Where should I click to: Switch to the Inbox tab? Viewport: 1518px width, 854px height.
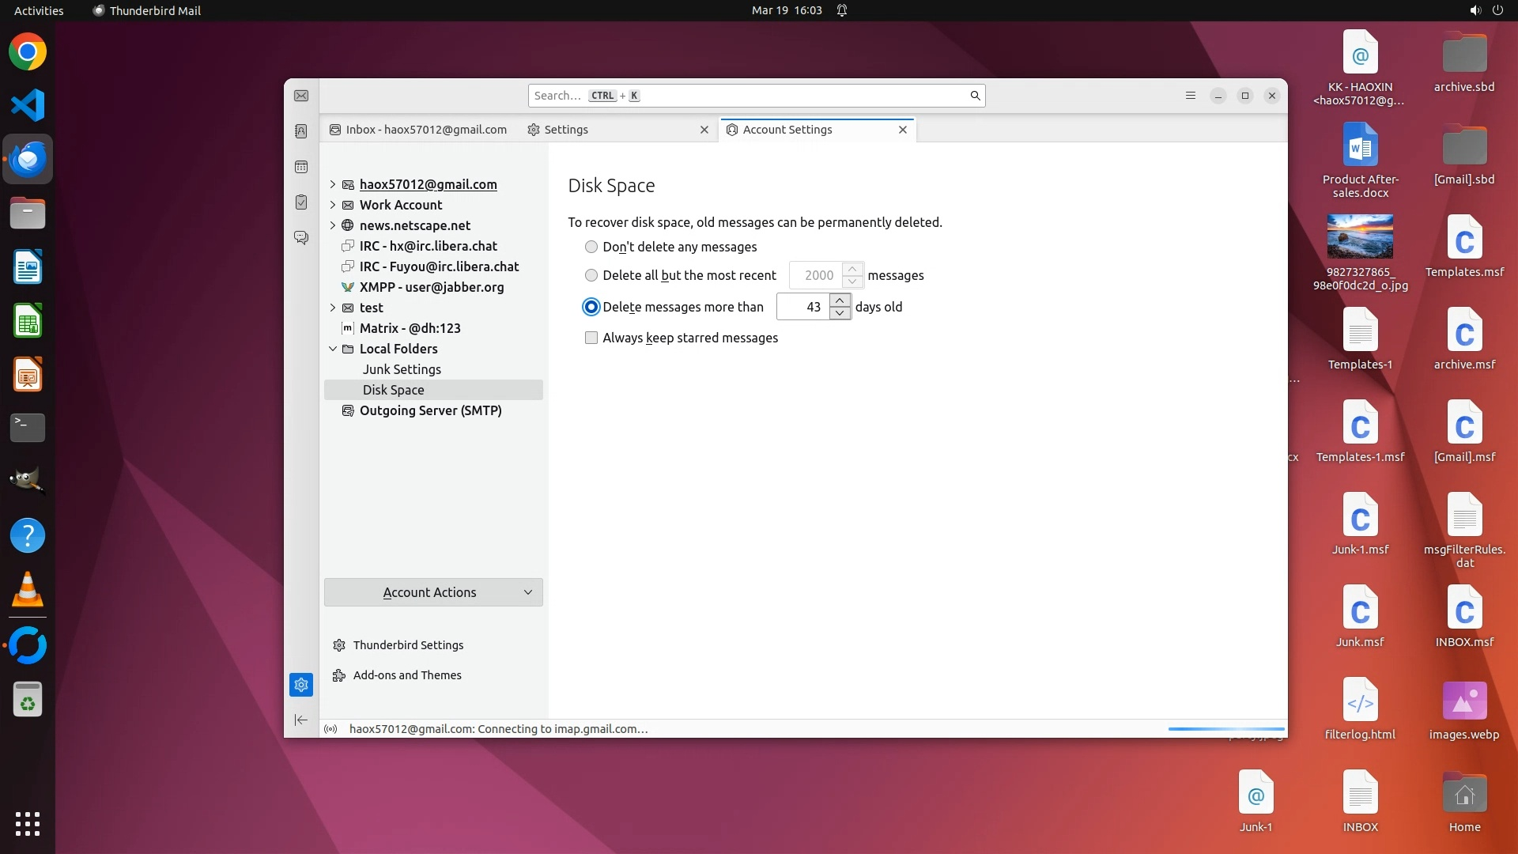(419, 130)
